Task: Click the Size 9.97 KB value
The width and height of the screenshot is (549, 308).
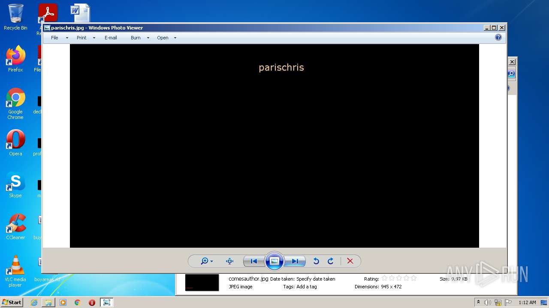Action: [x=459, y=279]
